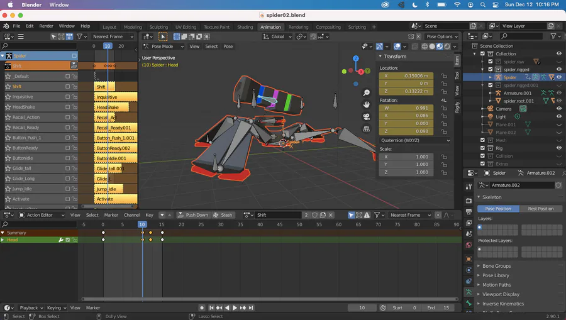566x320 pixels.
Task: Click the Push Down button
Action: click(x=193, y=215)
